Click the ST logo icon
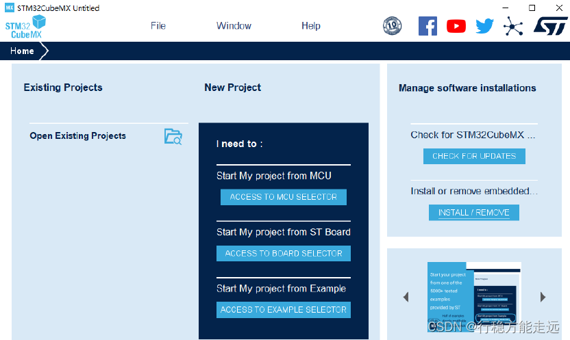This screenshot has height=340, width=570. [550, 26]
